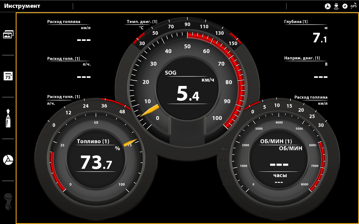Select the outboard engine icon in sidebar
Viewport: 359px width, 224px height.
coord(8,202)
